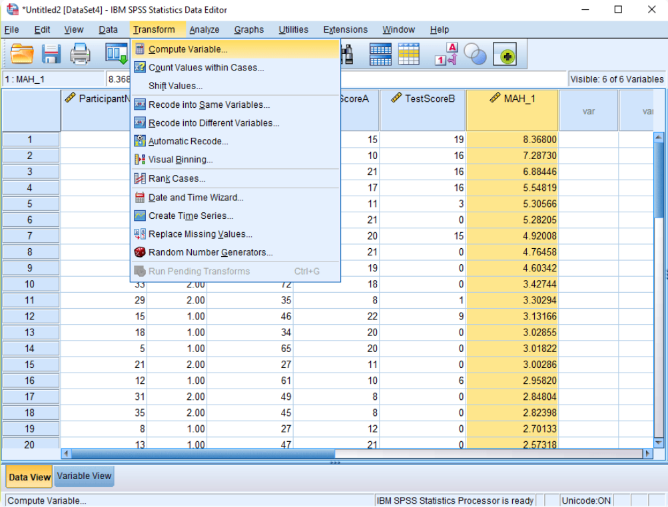668x507 pixels.
Task: Click Rank Cases icon
Action: point(139,178)
